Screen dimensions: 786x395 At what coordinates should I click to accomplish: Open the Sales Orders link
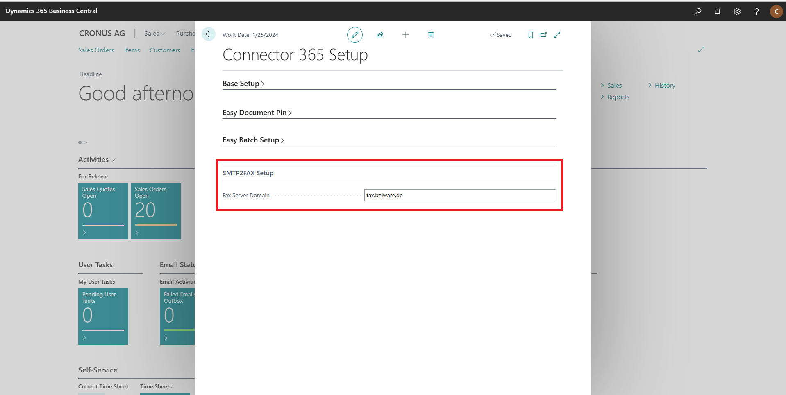[x=96, y=50]
